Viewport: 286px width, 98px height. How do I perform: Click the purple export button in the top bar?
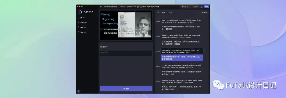point(207,7)
